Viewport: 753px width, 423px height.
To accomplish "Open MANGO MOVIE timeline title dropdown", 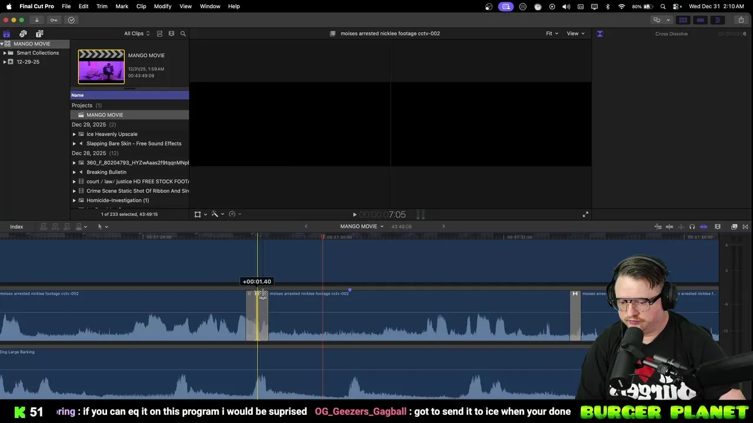I will [362, 226].
